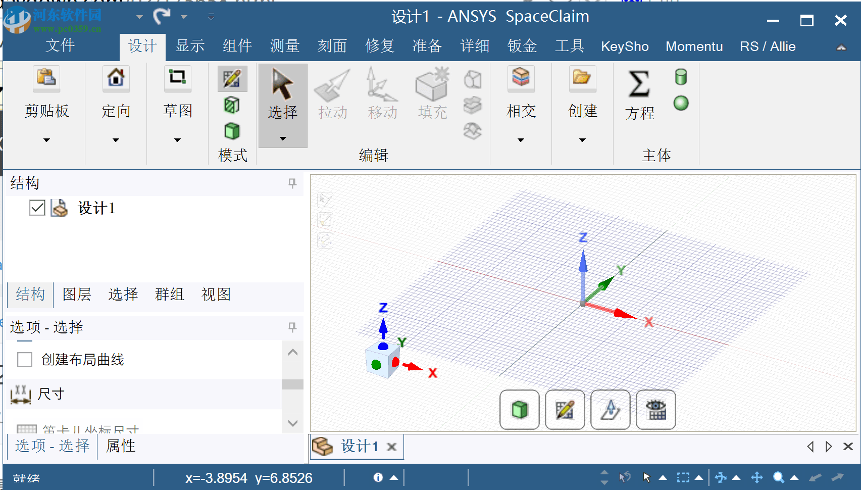Click the status bar select arrow icon
This screenshot has width=861, height=490.
pyautogui.click(x=647, y=477)
